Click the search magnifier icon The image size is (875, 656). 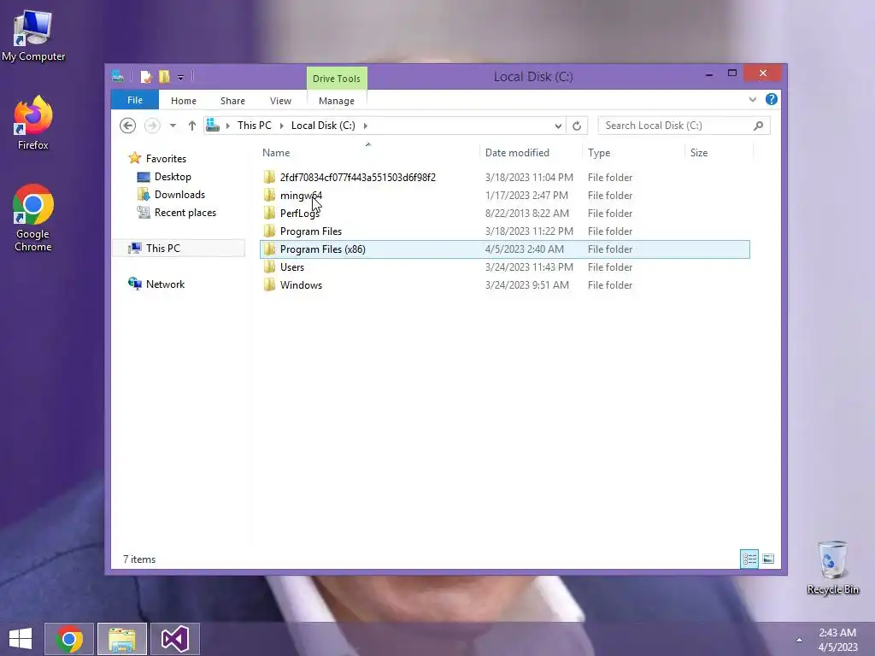click(x=758, y=126)
